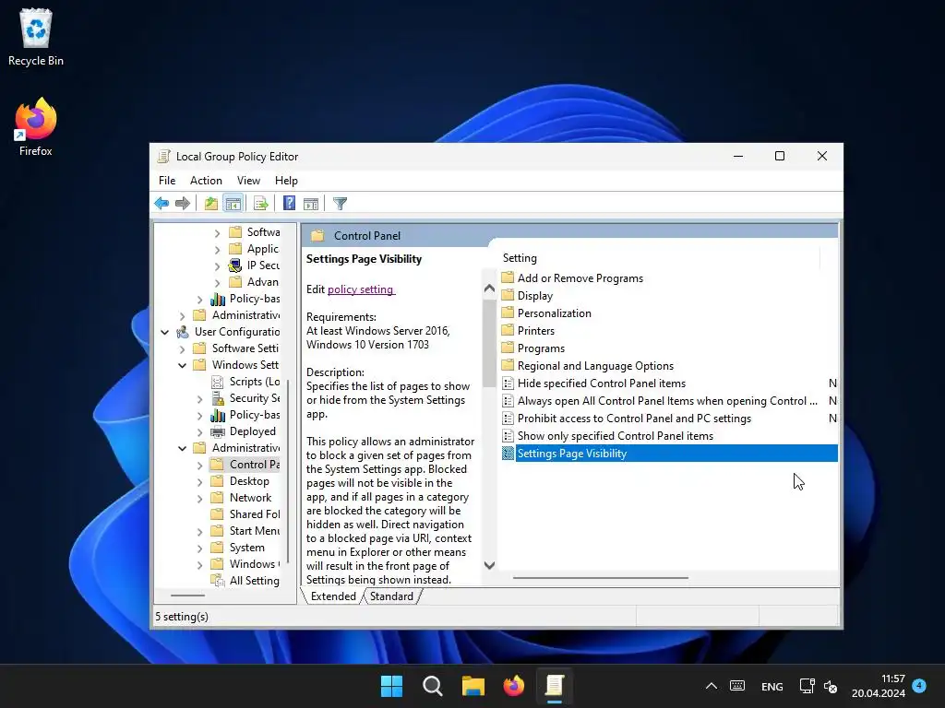Click the Display folder icon

point(508,295)
